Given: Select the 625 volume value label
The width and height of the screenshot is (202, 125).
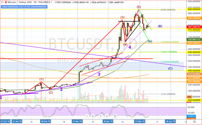Looking at the screenshot, I should (x=189, y=97).
